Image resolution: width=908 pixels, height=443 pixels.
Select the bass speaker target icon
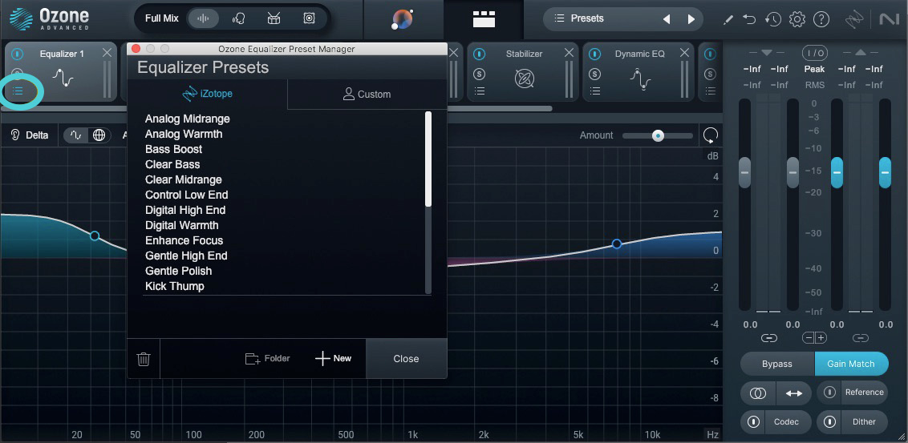click(310, 18)
